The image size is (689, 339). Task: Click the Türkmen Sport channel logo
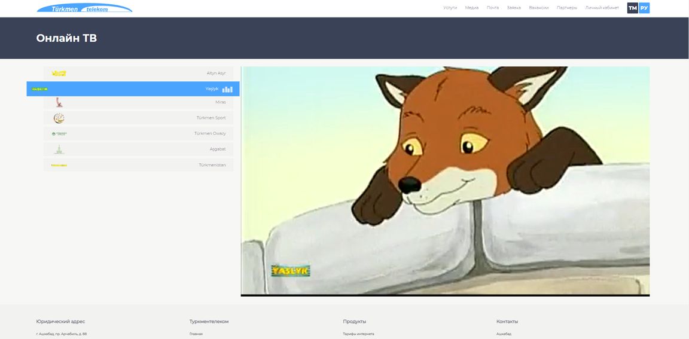tap(59, 118)
